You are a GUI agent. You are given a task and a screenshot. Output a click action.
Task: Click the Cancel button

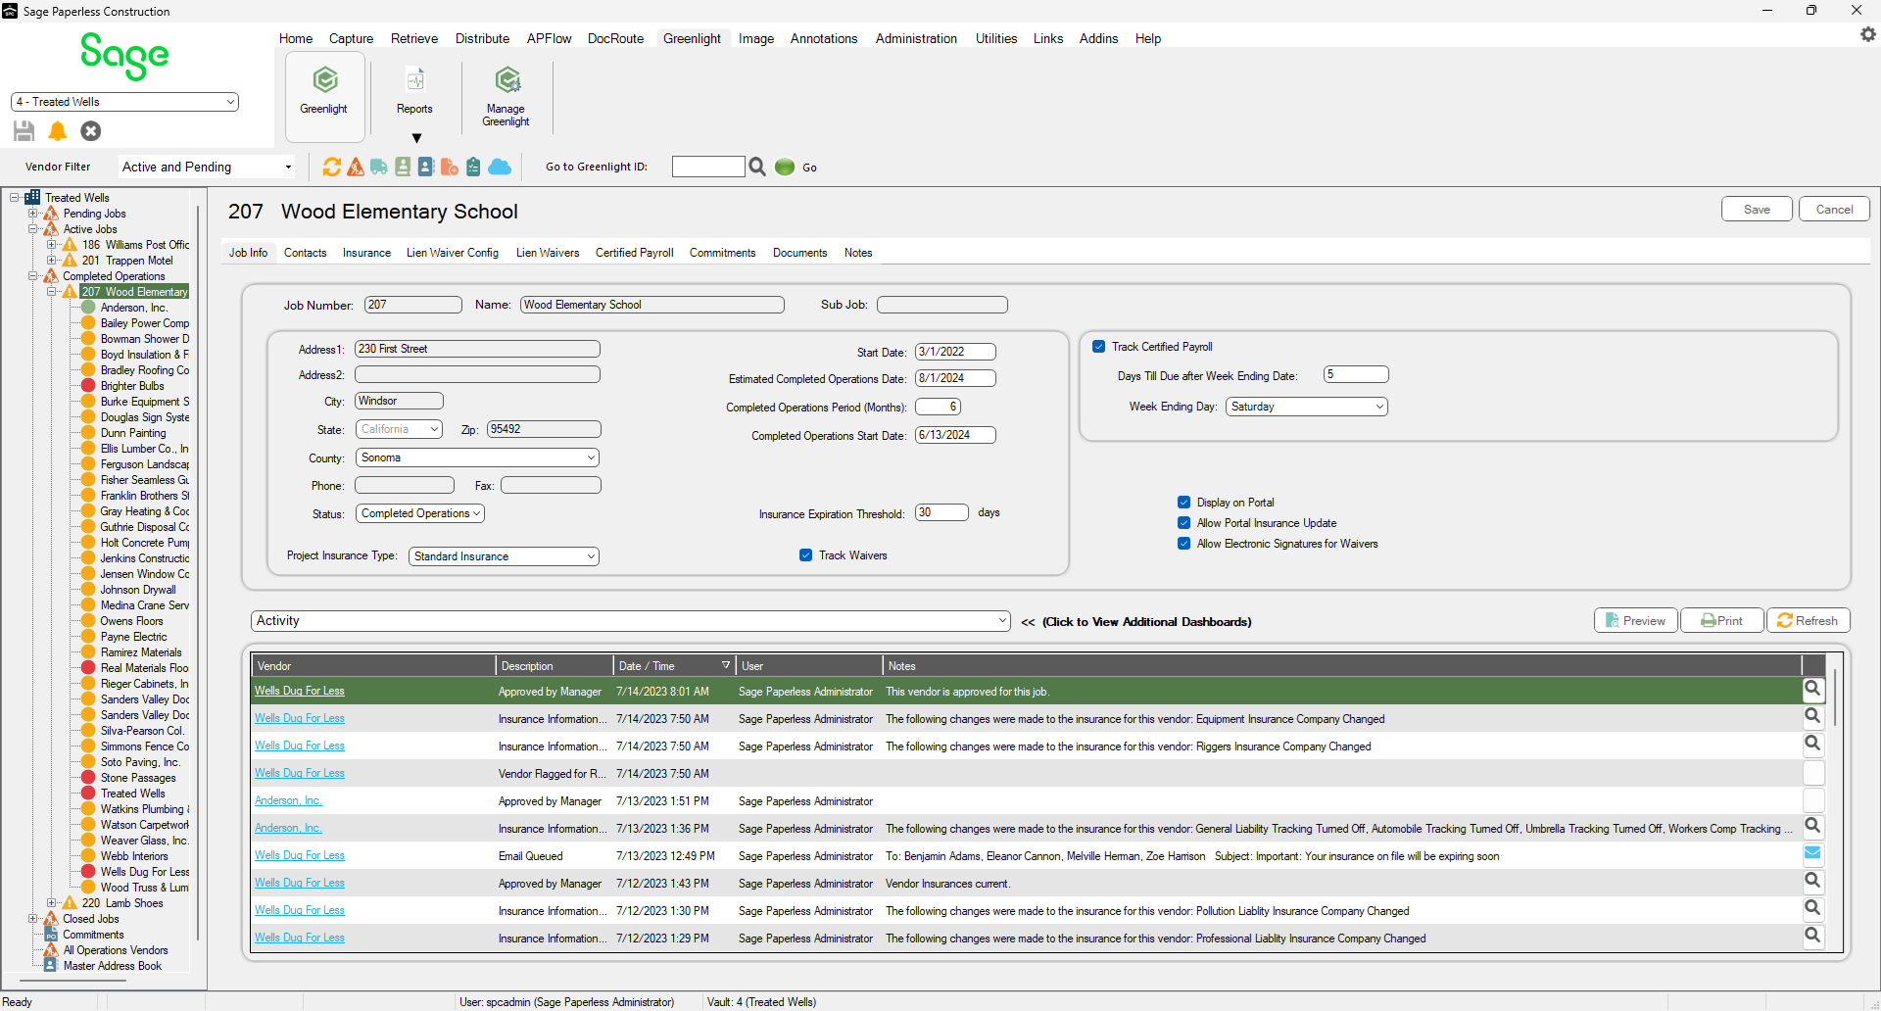click(x=1834, y=209)
